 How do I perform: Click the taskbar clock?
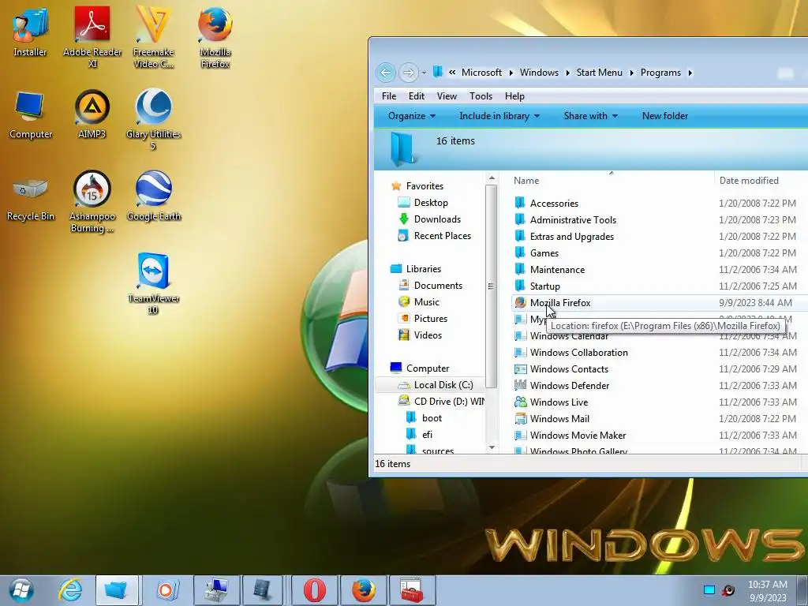point(768,591)
